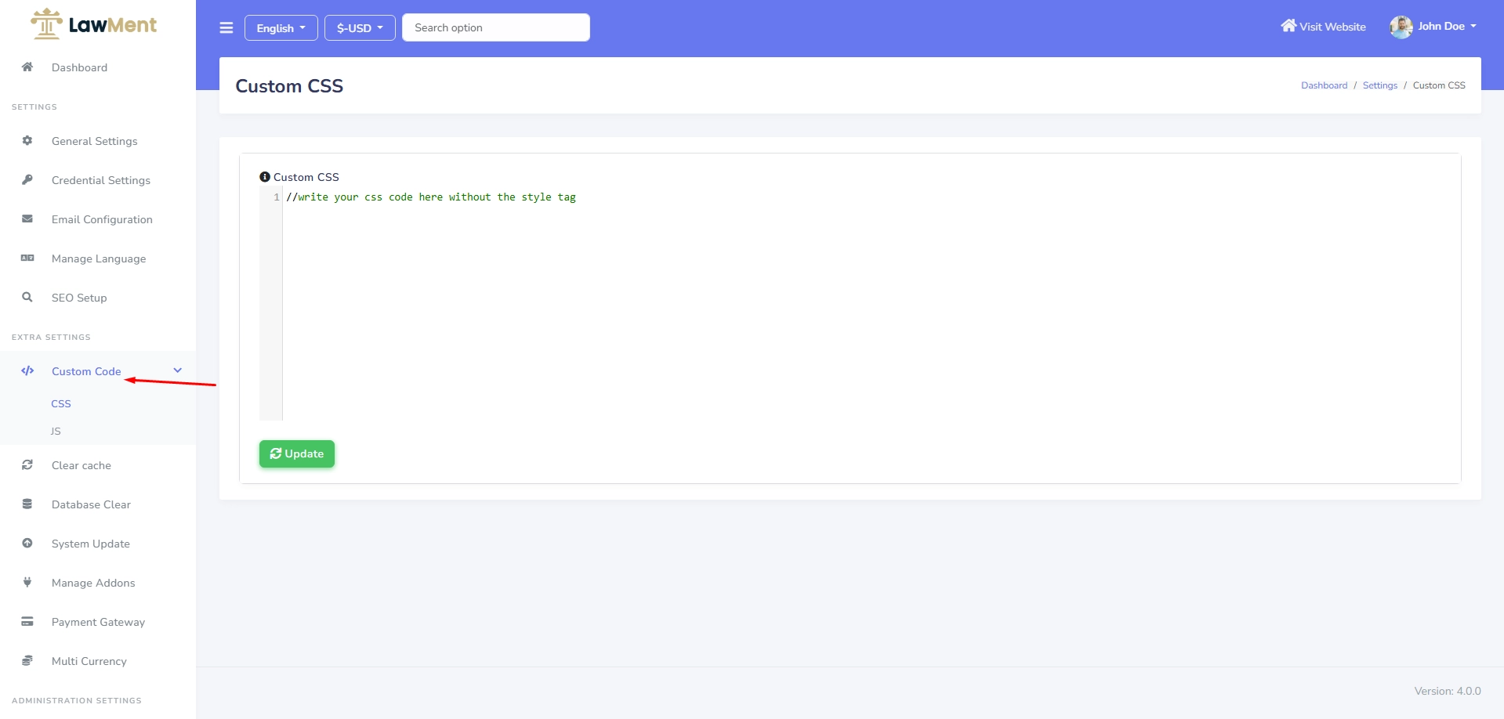Click the Custom CSS info icon
Image resolution: width=1504 pixels, height=719 pixels.
click(265, 177)
